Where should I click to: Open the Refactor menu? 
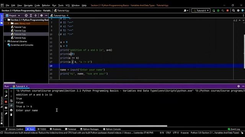[x=46, y=5]
